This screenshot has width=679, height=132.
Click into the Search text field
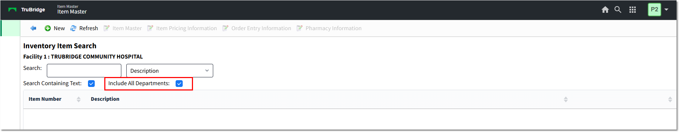[84, 71]
